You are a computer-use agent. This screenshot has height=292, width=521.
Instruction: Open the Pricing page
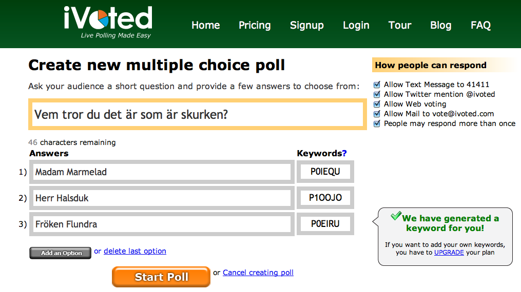coord(255,25)
